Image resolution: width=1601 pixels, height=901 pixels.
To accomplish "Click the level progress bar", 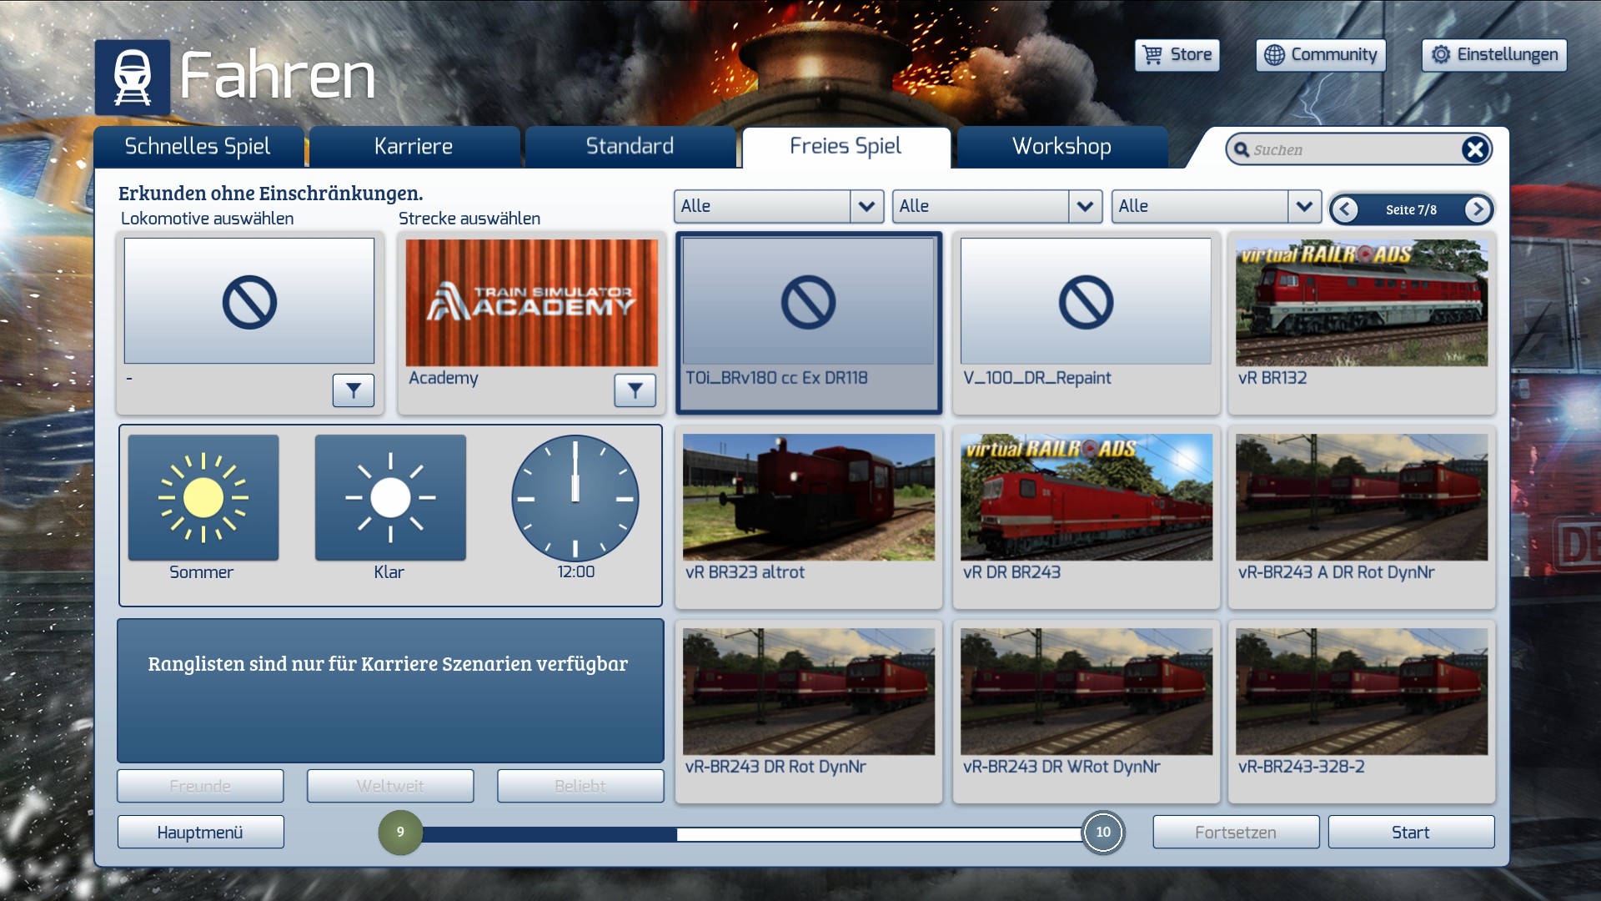I will 750,833.
